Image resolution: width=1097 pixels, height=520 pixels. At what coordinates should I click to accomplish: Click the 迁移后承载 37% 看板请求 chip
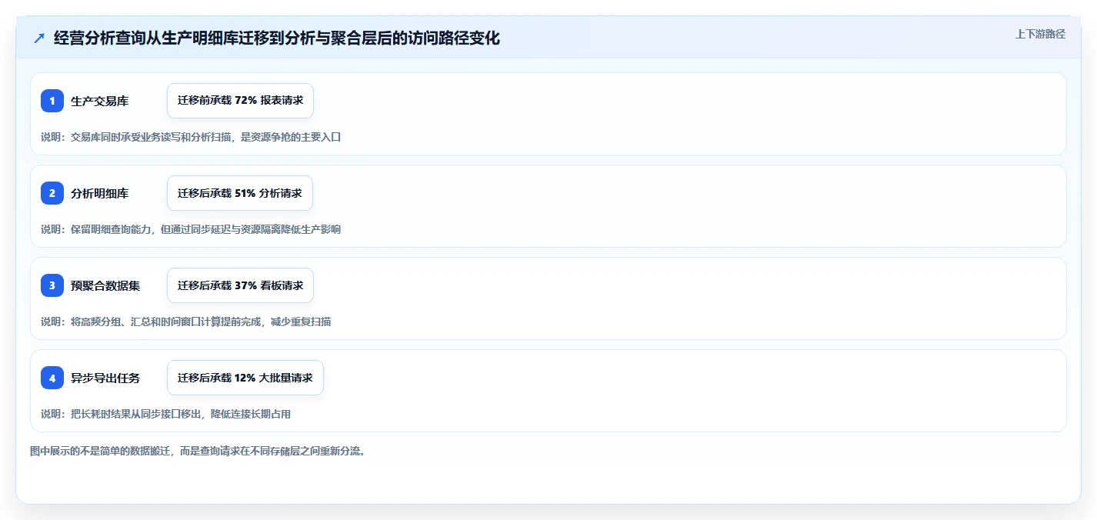(x=240, y=285)
